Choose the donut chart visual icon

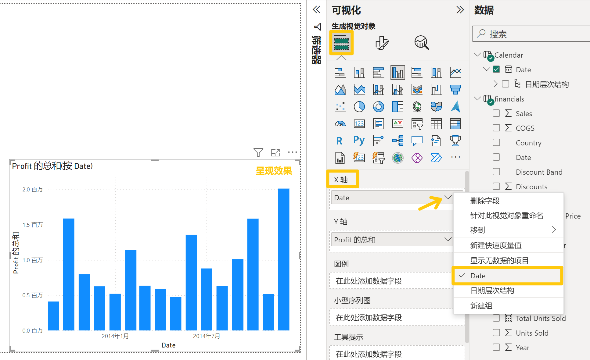click(378, 107)
